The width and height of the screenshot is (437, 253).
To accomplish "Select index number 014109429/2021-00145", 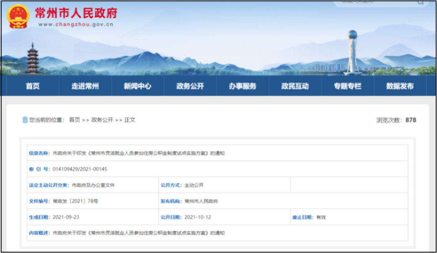I will (80, 169).
